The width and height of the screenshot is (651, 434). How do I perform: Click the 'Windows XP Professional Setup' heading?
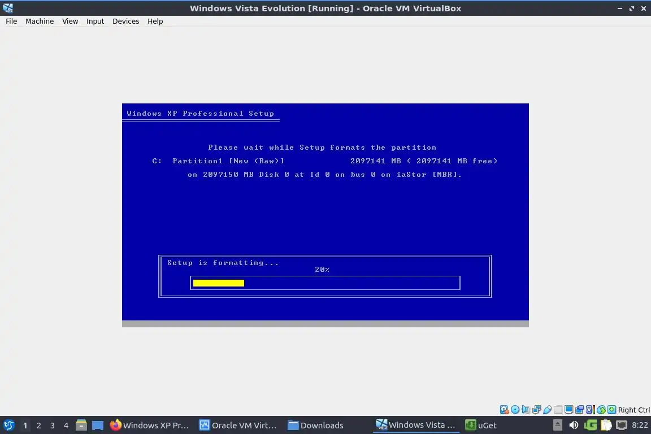[x=200, y=114]
